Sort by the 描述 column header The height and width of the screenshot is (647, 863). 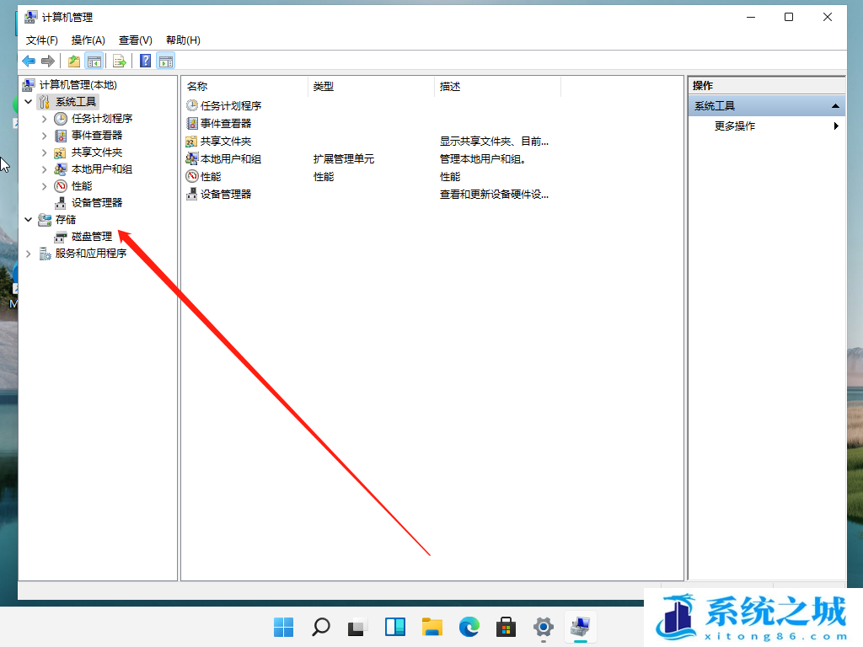pyautogui.click(x=497, y=87)
